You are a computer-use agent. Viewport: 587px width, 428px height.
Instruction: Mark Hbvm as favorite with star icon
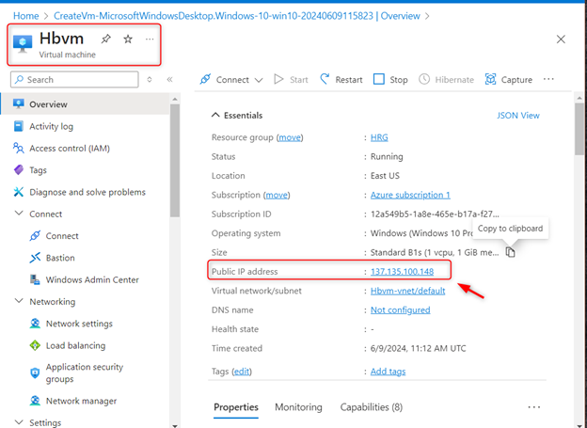tap(128, 39)
